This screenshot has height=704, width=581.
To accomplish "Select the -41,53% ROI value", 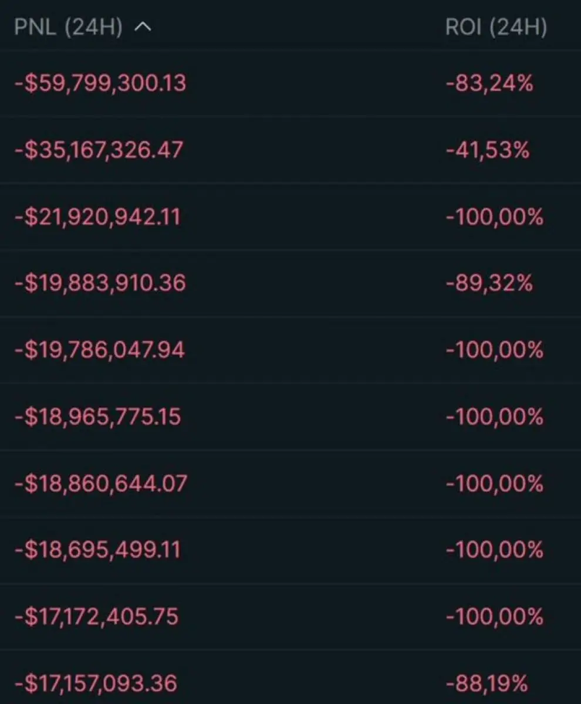I will [488, 150].
